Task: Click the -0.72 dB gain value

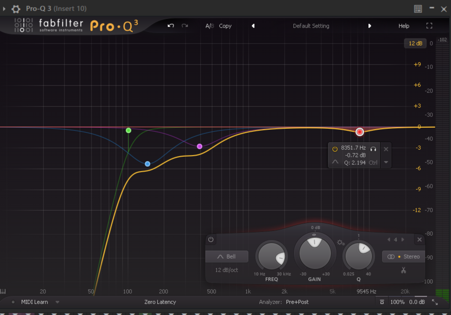Action: [x=355, y=155]
